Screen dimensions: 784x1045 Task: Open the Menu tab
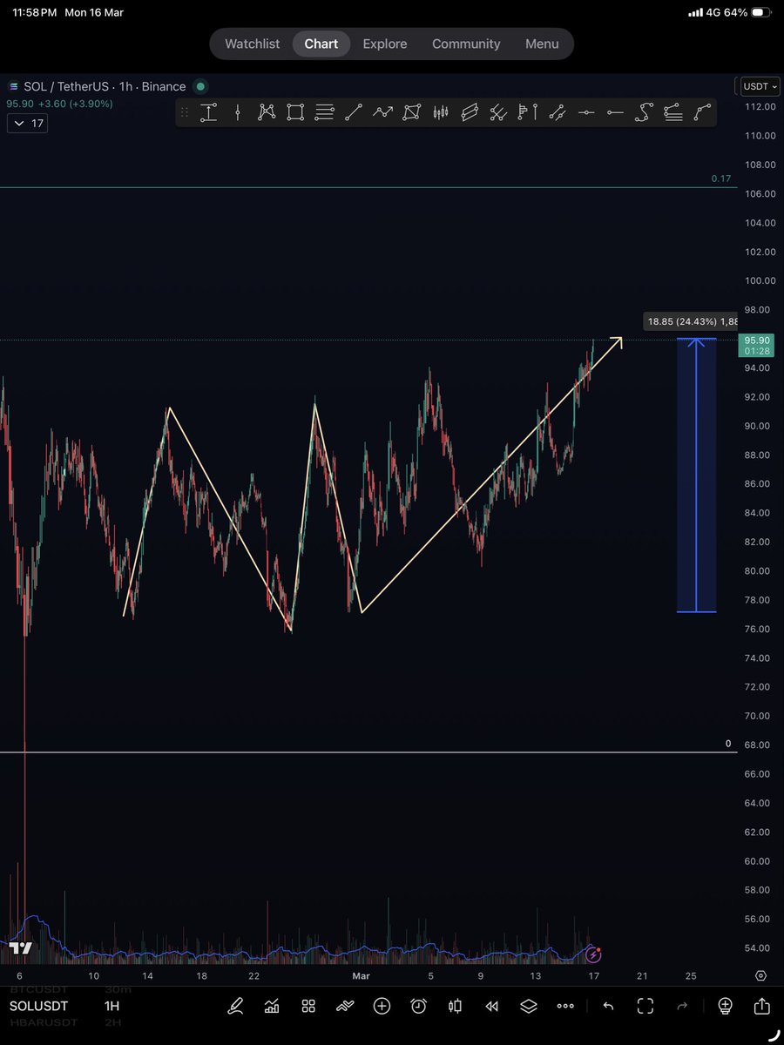point(542,44)
